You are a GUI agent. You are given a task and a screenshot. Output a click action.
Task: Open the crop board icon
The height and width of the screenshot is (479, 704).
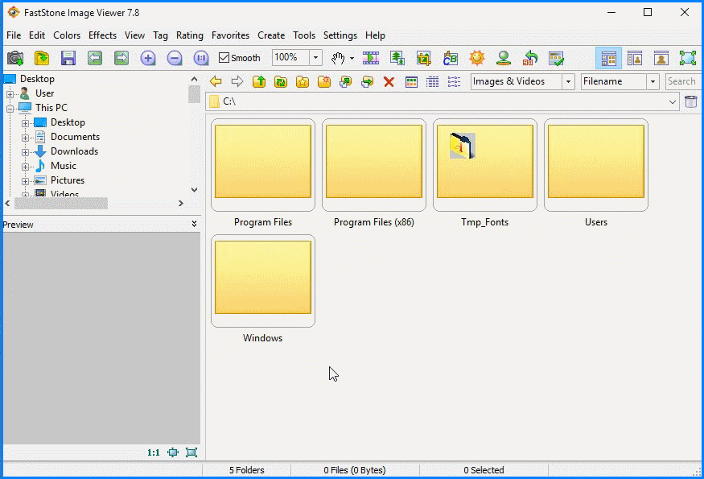[x=424, y=58]
